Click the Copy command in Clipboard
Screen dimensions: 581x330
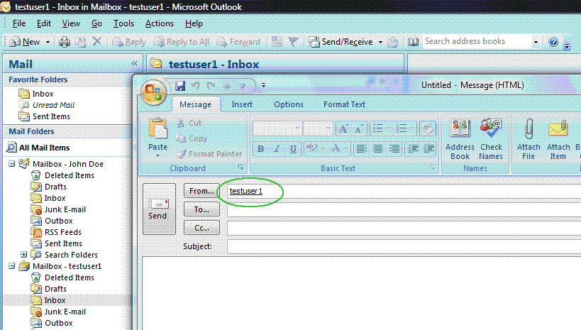(x=192, y=138)
